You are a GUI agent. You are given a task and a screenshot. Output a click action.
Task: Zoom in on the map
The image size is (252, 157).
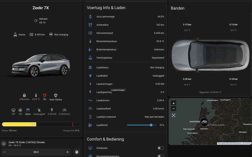click(x=174, y=103)
